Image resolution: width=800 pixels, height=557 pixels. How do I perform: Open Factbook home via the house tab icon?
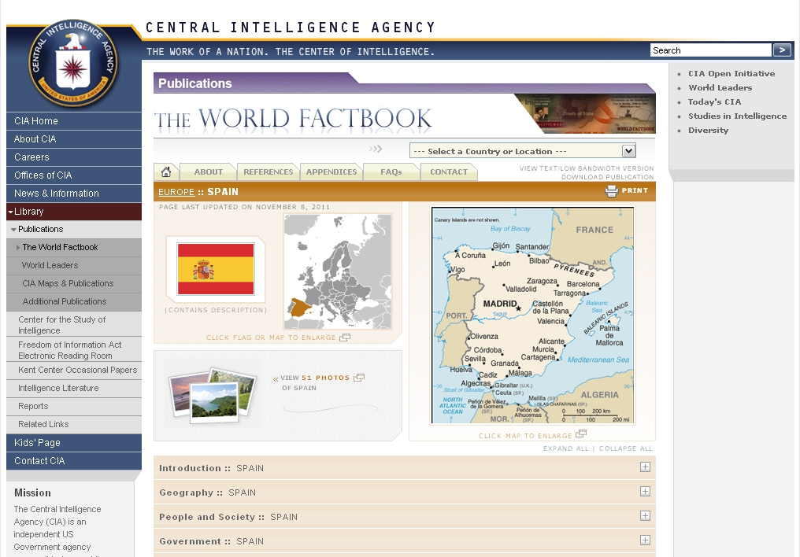165,171
